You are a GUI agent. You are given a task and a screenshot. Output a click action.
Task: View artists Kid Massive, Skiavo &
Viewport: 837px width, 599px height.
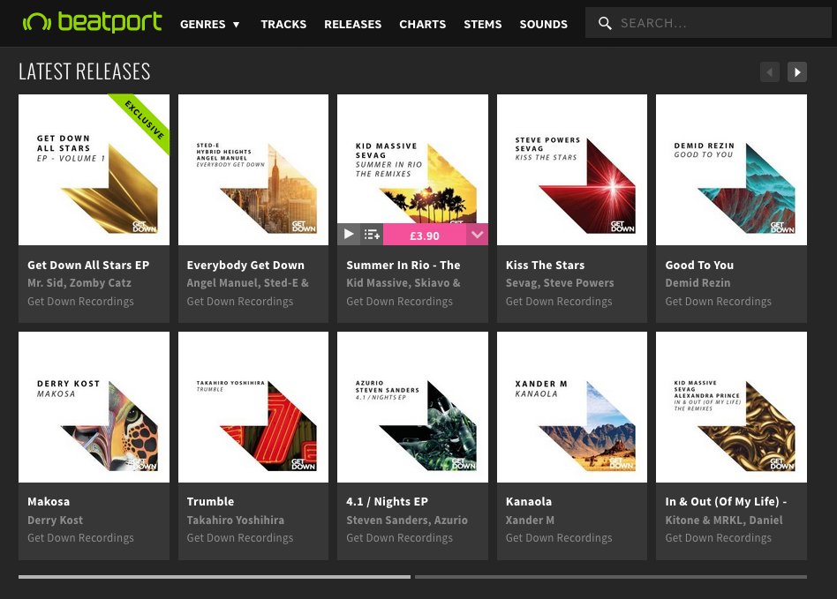tap(403, 283)
